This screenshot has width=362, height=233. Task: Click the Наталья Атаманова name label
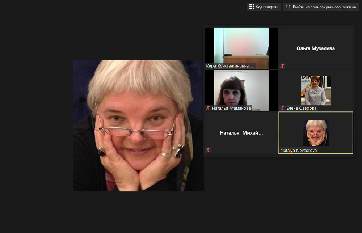coord(231,108)
